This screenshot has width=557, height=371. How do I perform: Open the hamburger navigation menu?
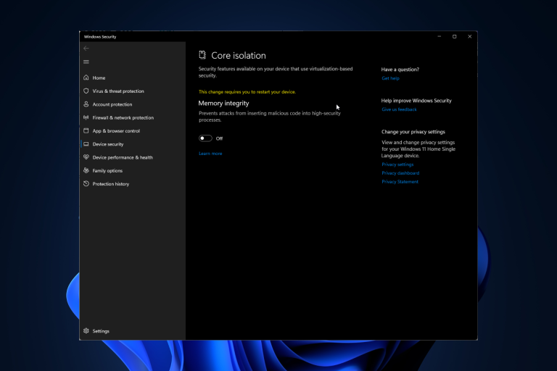86,62
